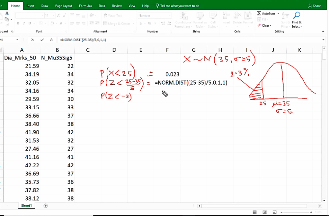Screen dimensions: 329x216
Task: Click the Cut scissors icon
Action: [7, 13]
